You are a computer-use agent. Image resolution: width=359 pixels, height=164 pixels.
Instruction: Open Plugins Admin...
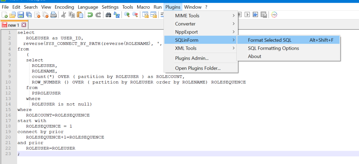201,58
